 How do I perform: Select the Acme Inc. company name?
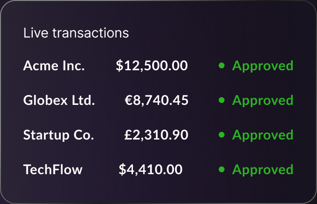[54, 65]
